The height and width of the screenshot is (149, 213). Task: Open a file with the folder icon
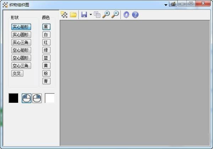click(x=73, y=15)
